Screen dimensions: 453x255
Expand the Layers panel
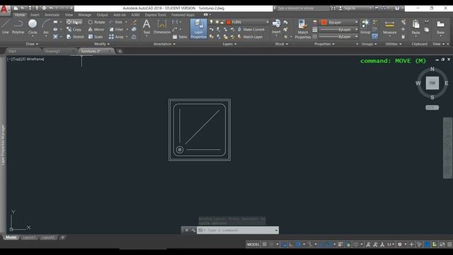[229, 44]
